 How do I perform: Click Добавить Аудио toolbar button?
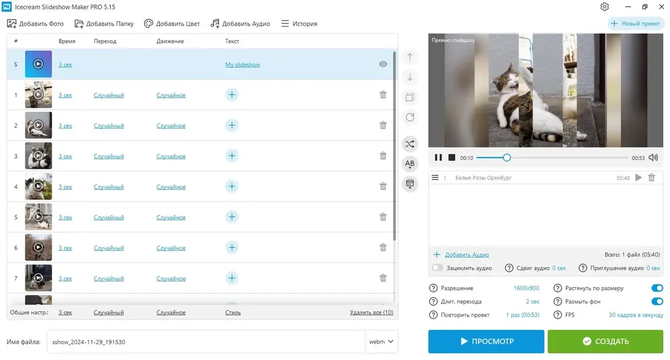[240, 23]
